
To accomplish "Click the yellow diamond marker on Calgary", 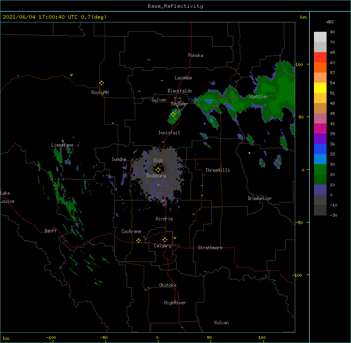I will pos(165,240).
